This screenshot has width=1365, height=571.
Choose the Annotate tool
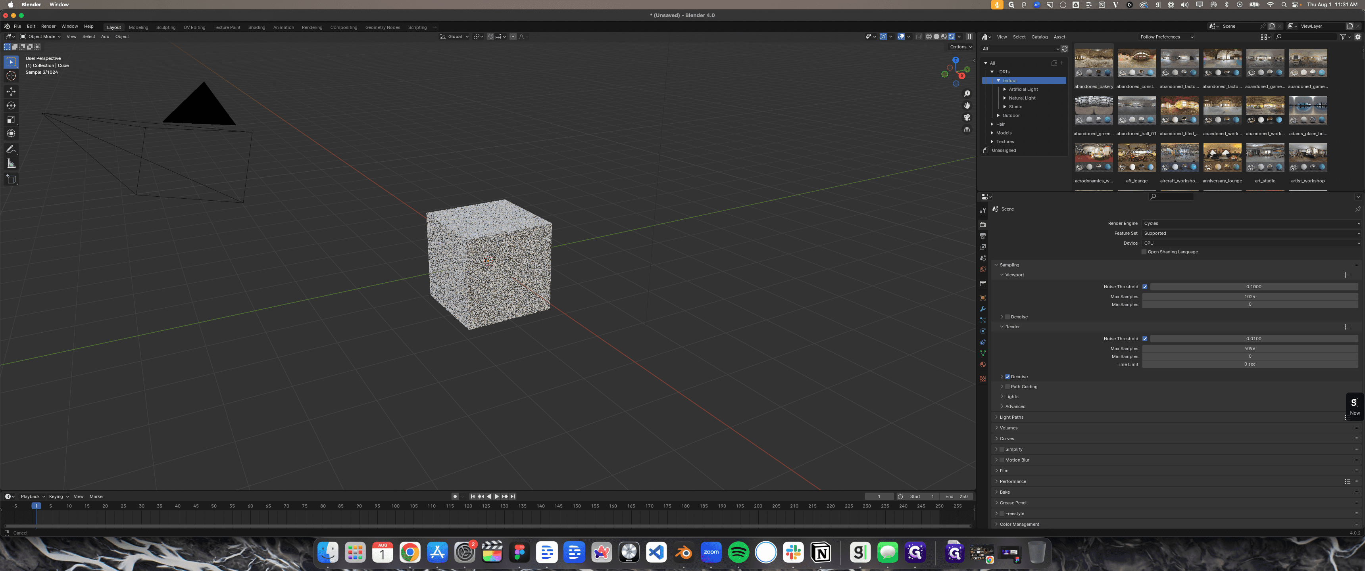(11, 149)
